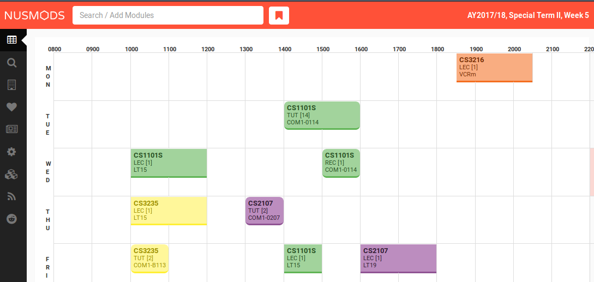Open the Reddit icon in sidebar
Screen dimensions: 594x282
click(x=12, y=219)
